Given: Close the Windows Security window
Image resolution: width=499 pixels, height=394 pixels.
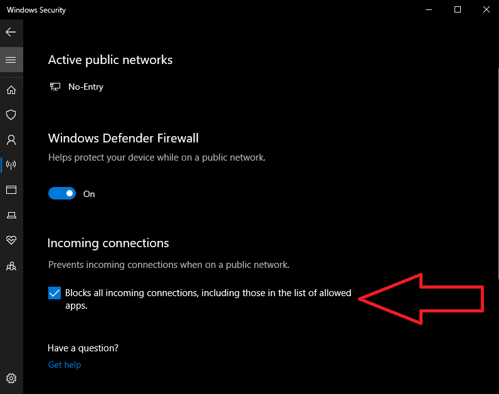Looking at the screenshot, I should click(x=486, y=9).
